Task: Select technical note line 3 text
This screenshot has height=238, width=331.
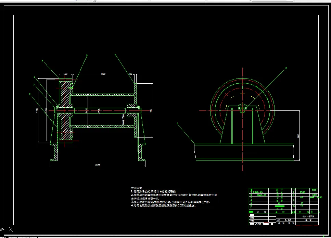Action: click(170, 202)
